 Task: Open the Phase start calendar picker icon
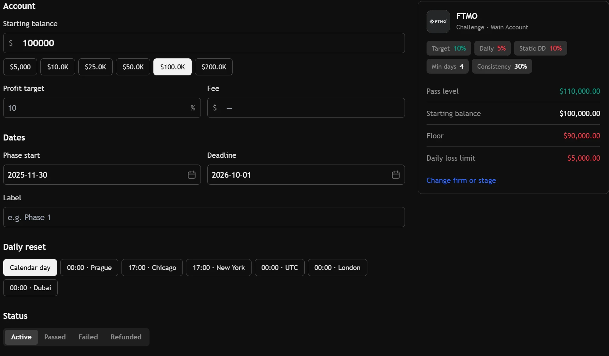point(192,175)
